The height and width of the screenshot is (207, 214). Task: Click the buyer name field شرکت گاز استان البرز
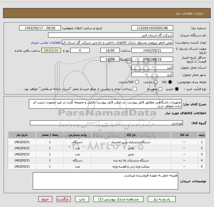(x=111, y=35)
